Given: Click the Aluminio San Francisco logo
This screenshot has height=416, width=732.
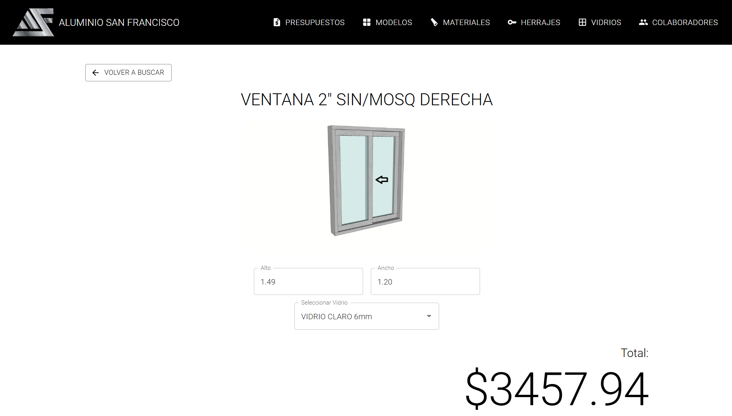Looking at the screenshot, I should (x=34, y=22).
